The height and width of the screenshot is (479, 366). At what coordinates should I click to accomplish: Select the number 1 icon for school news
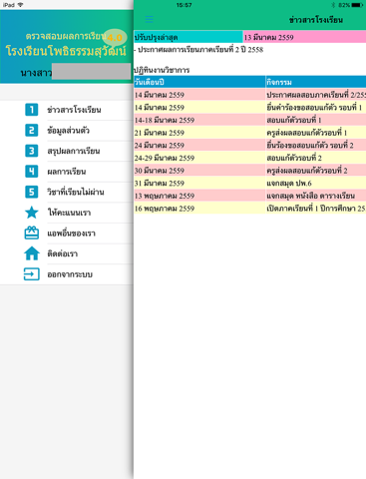click(32, 110)
